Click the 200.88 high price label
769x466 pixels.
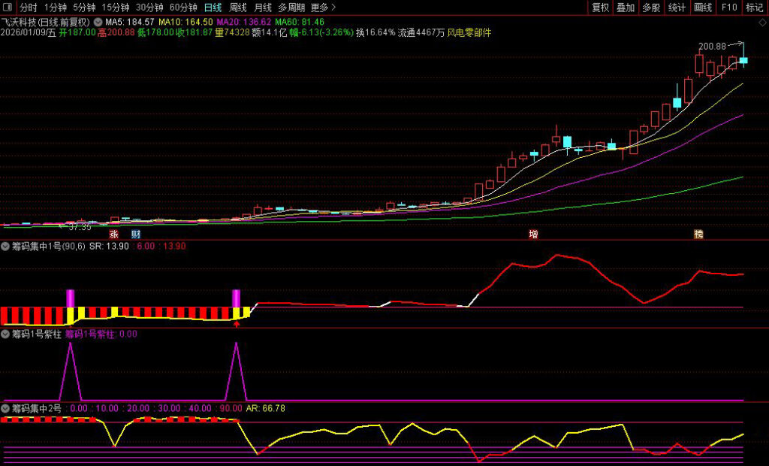pyautogui.click(x=712, y=47)
